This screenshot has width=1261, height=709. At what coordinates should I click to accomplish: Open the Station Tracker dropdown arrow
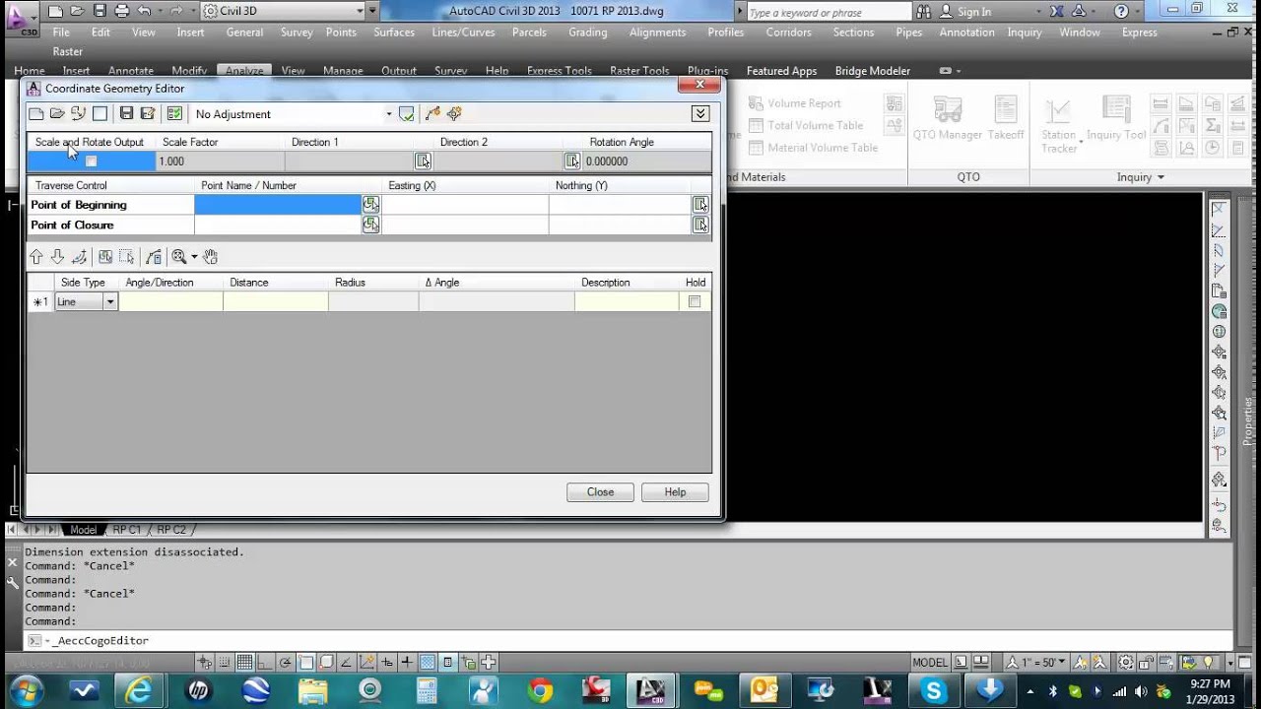coord(1081,143)
